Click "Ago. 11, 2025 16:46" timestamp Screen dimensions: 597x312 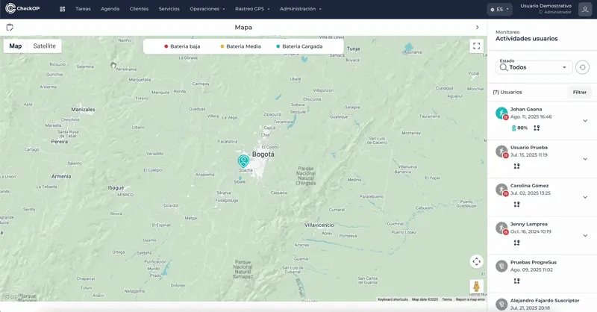click(531, 117)
